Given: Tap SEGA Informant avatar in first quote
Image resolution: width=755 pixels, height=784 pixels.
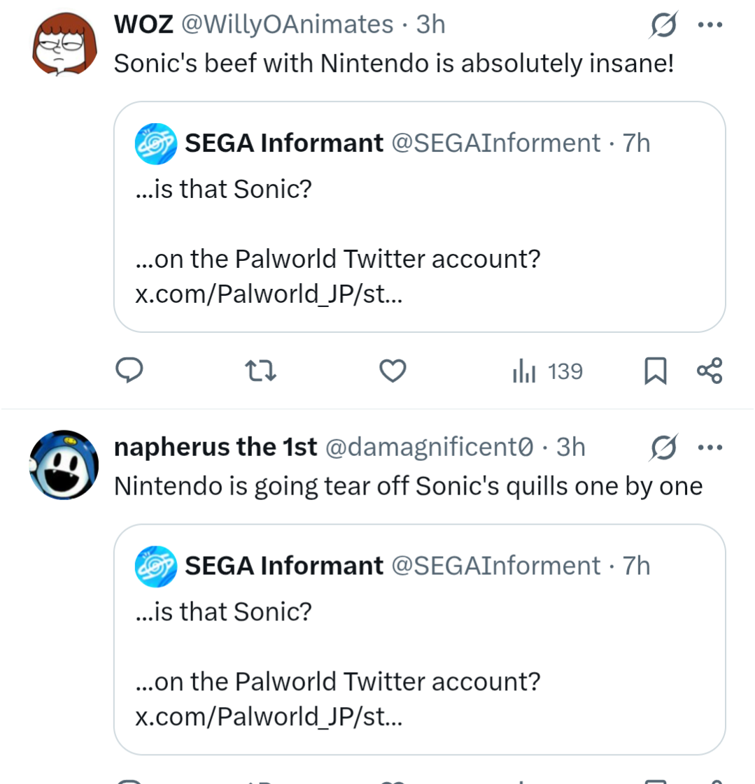Looking at the screenshot, I should 155,143.
